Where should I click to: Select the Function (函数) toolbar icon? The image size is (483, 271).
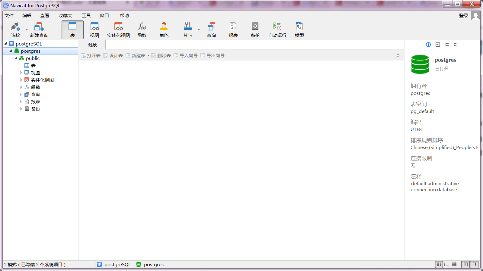pos(142,30)
